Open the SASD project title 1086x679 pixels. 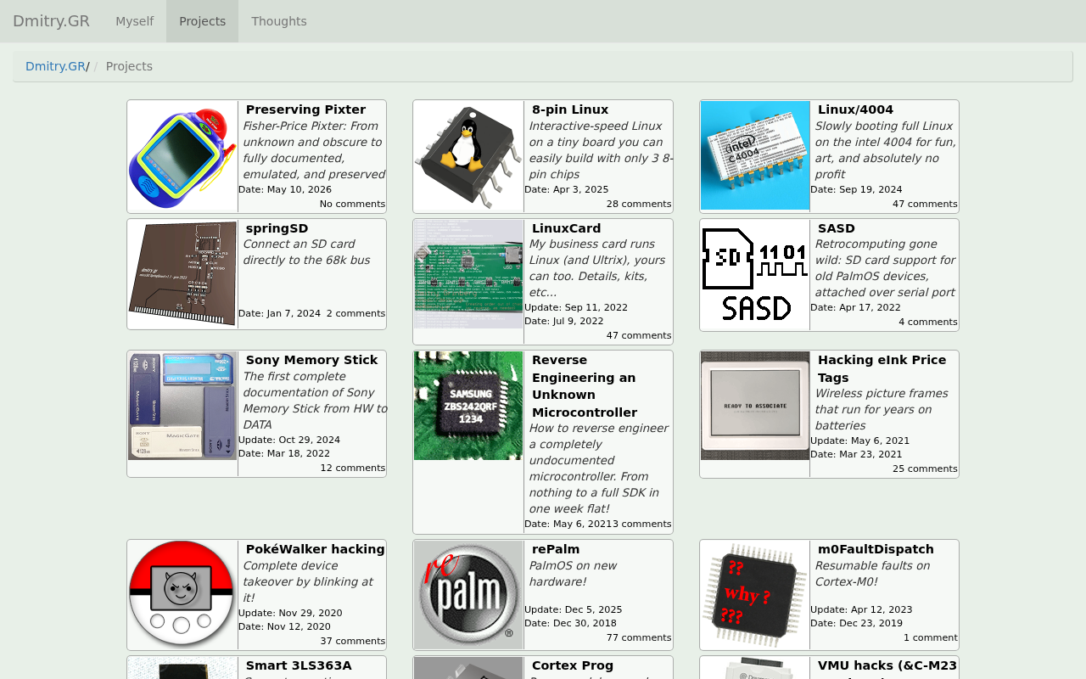point(837,228)
